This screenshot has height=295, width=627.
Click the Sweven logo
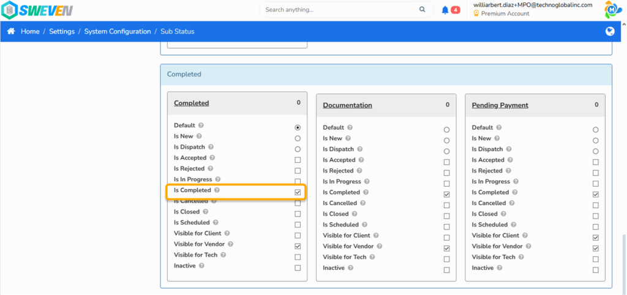(37, 10)
